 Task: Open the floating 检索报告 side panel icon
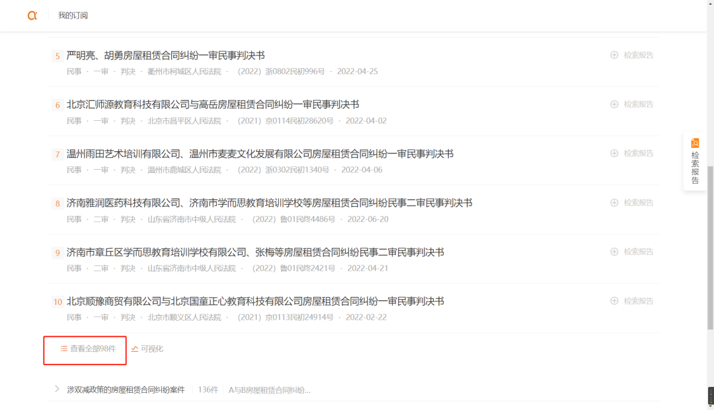click(x=695, y=162)
